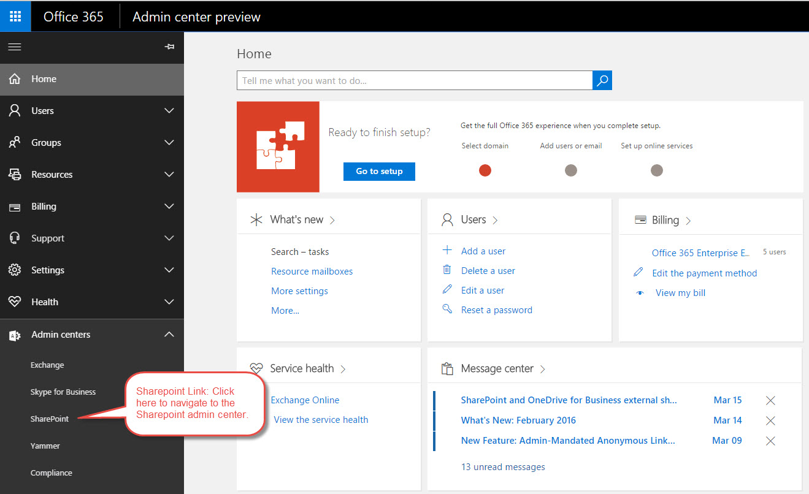Click the Add users or email step dot

571,171
